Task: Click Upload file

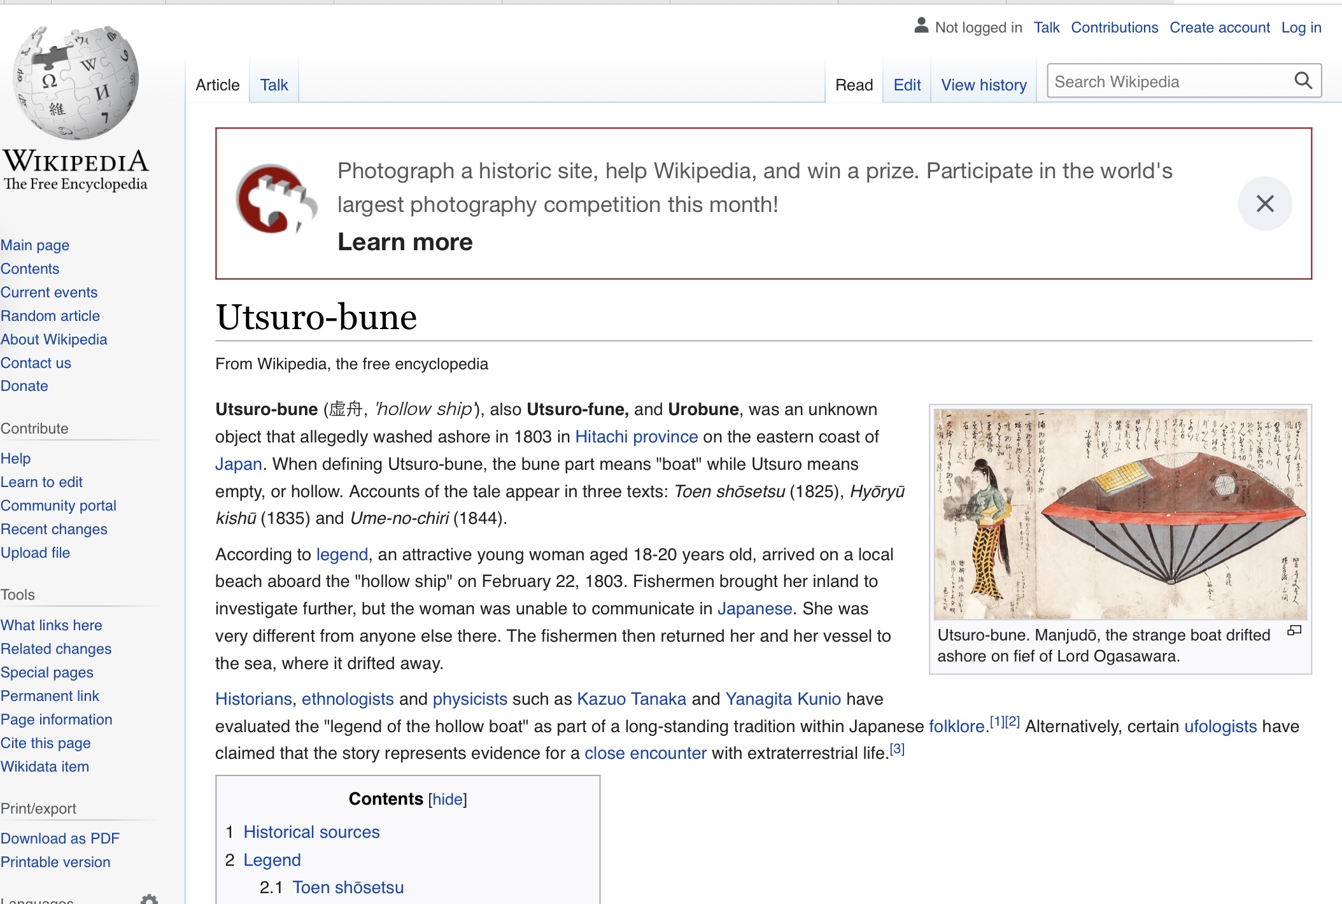Action: [x=35, y=553]
